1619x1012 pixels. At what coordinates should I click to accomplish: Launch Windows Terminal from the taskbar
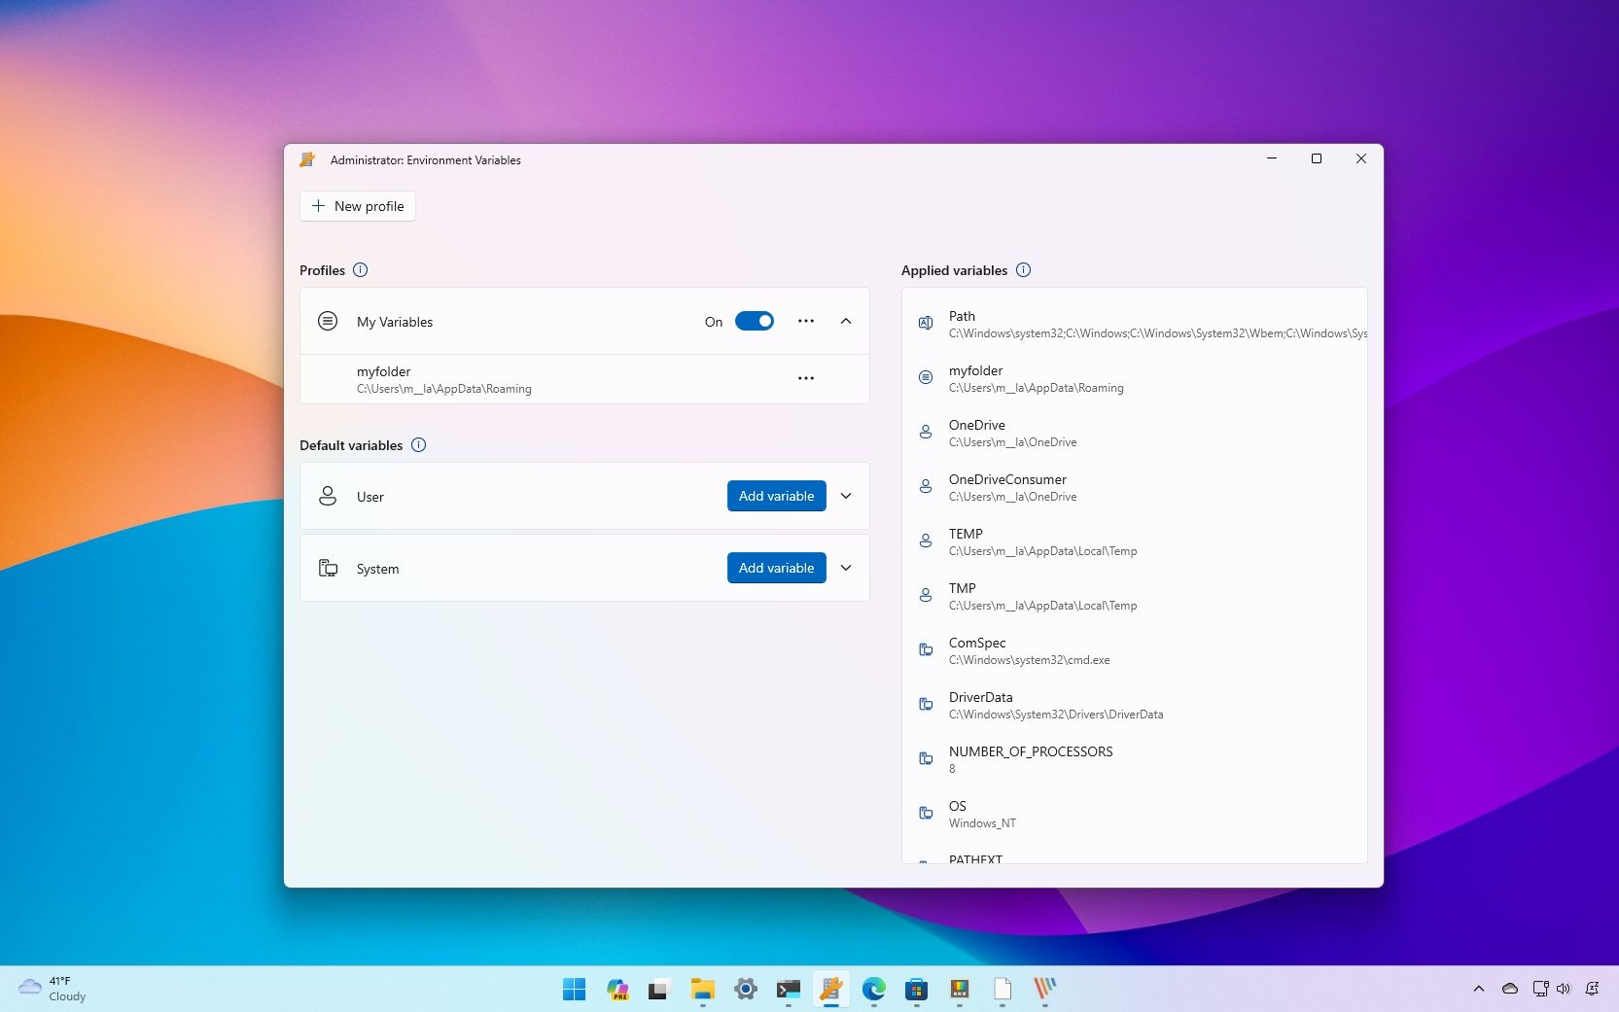[788, 990]
